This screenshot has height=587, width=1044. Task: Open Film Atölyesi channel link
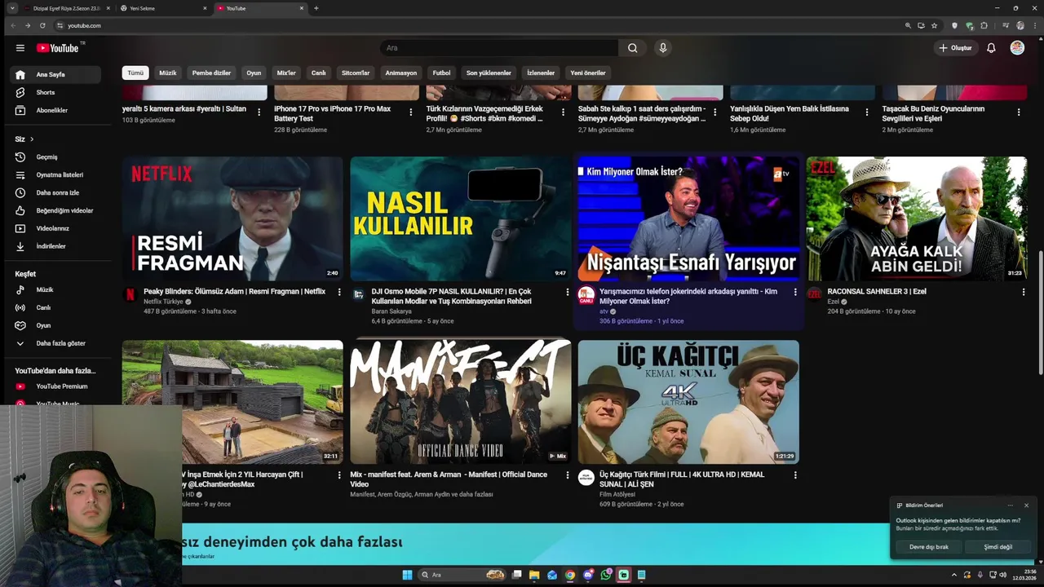point(617,494)
